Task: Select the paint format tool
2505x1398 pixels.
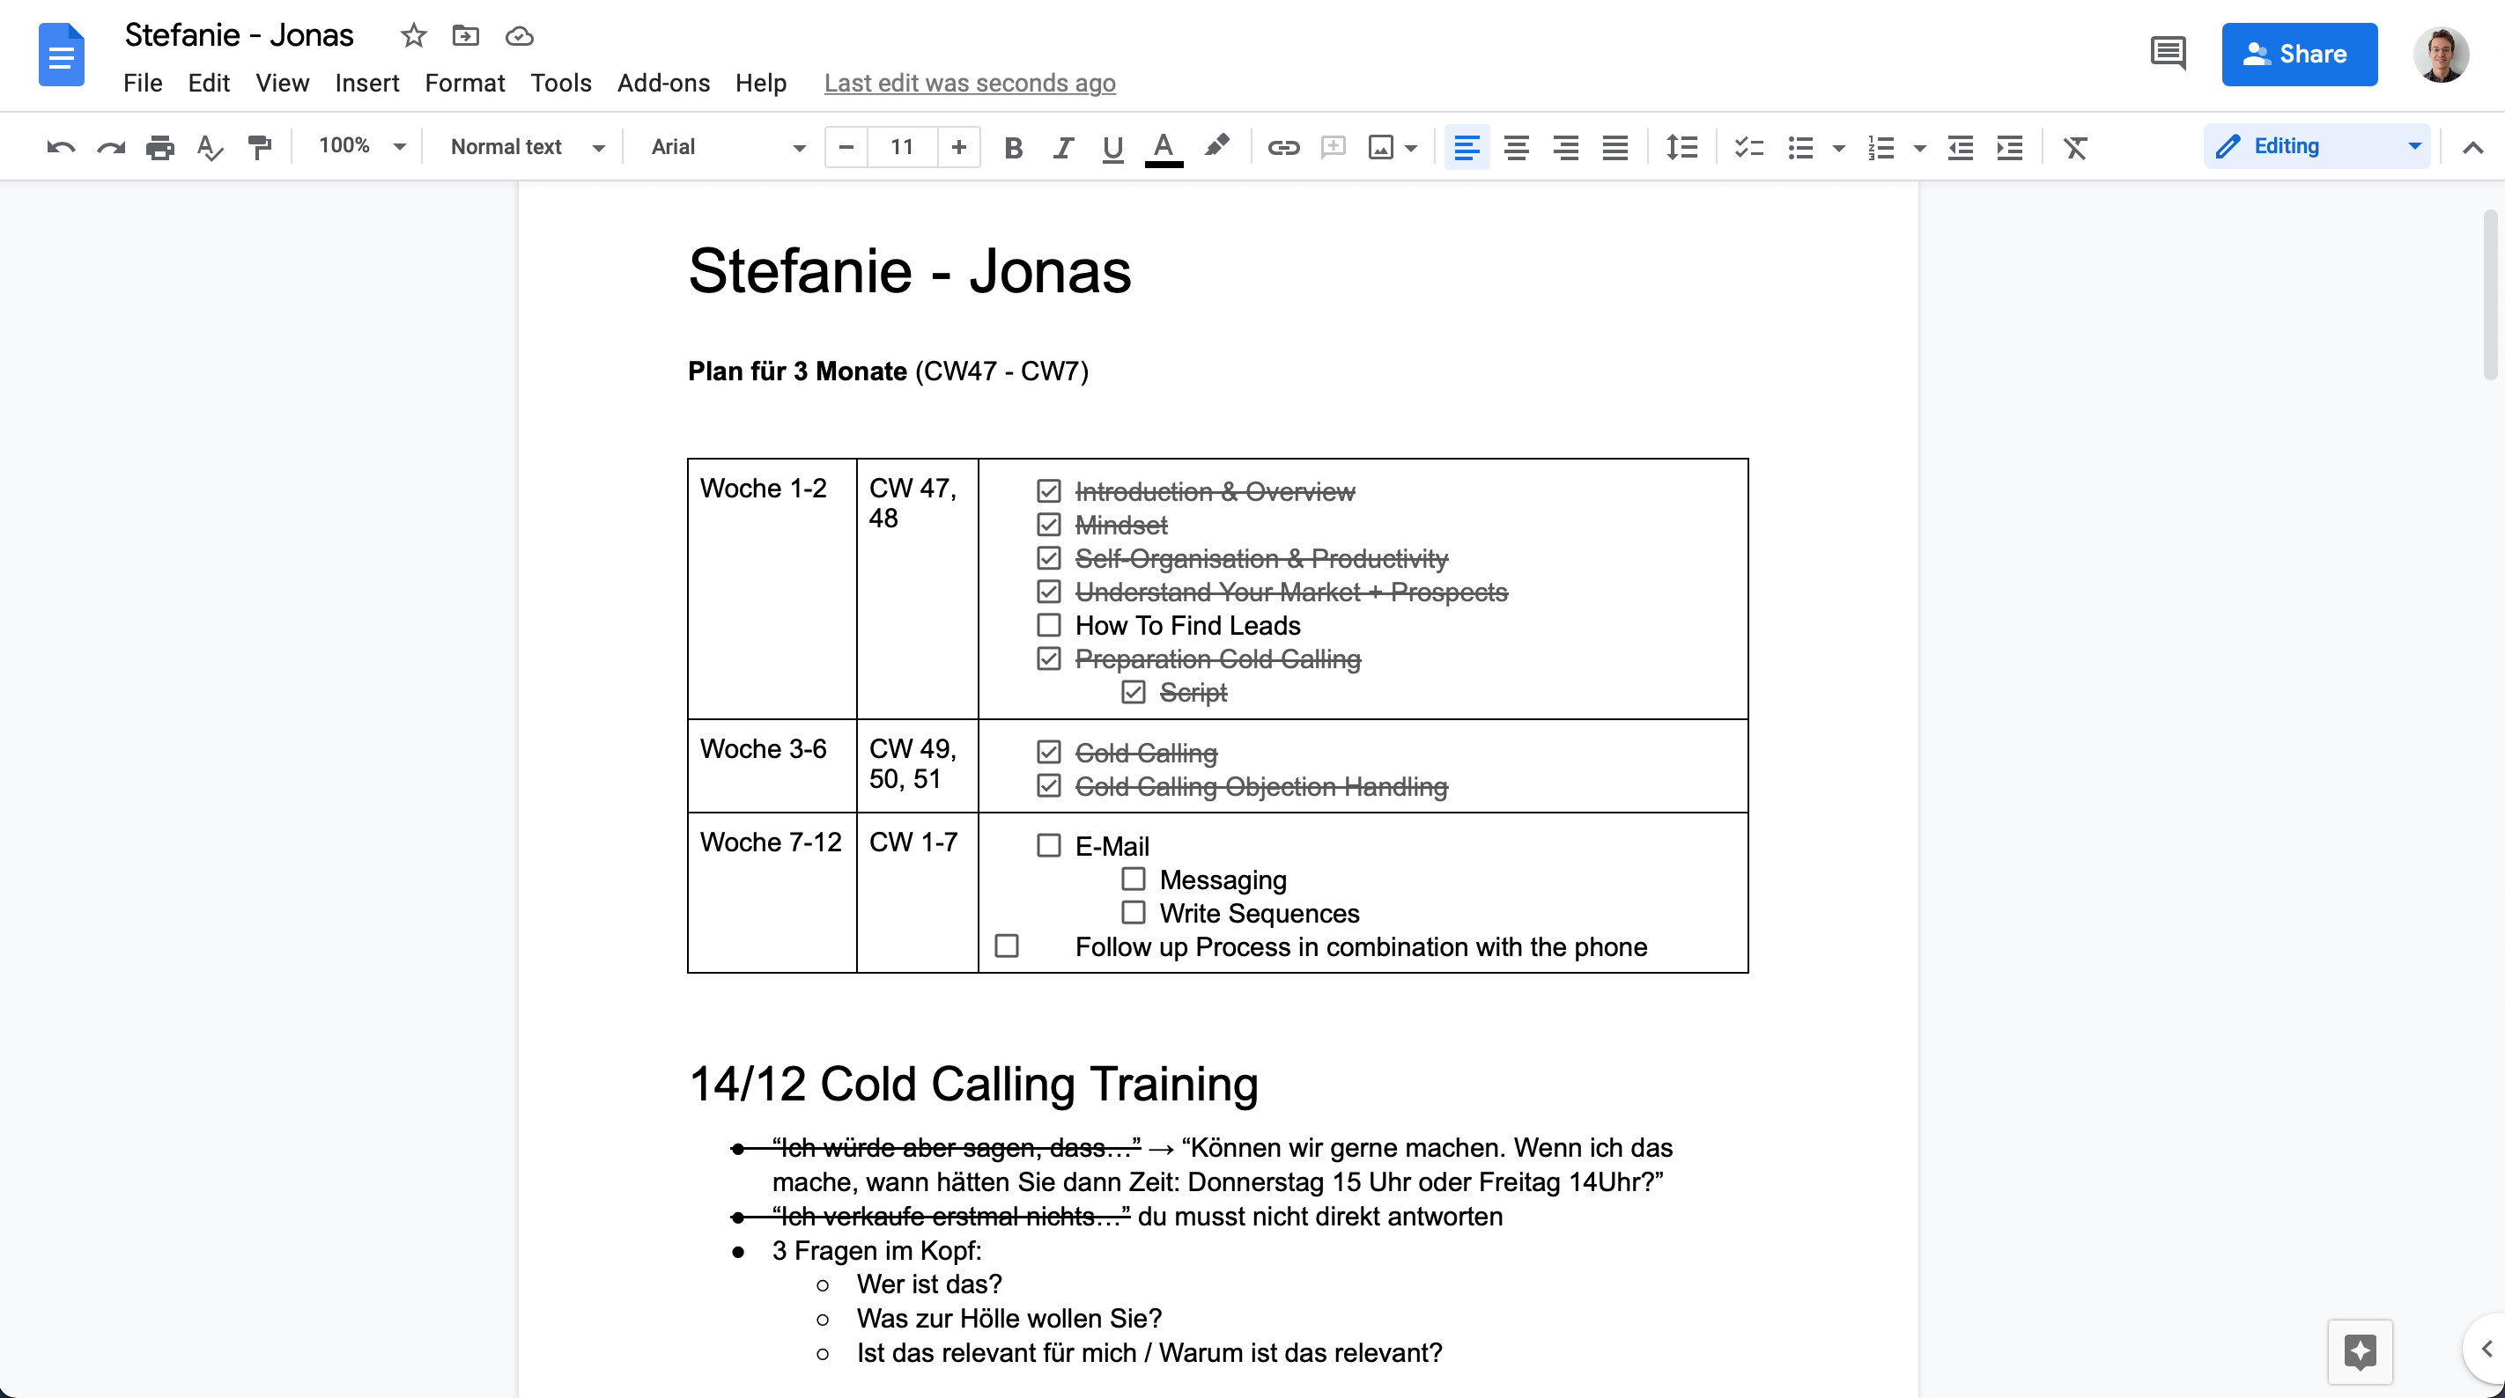Action: point(259,147)
